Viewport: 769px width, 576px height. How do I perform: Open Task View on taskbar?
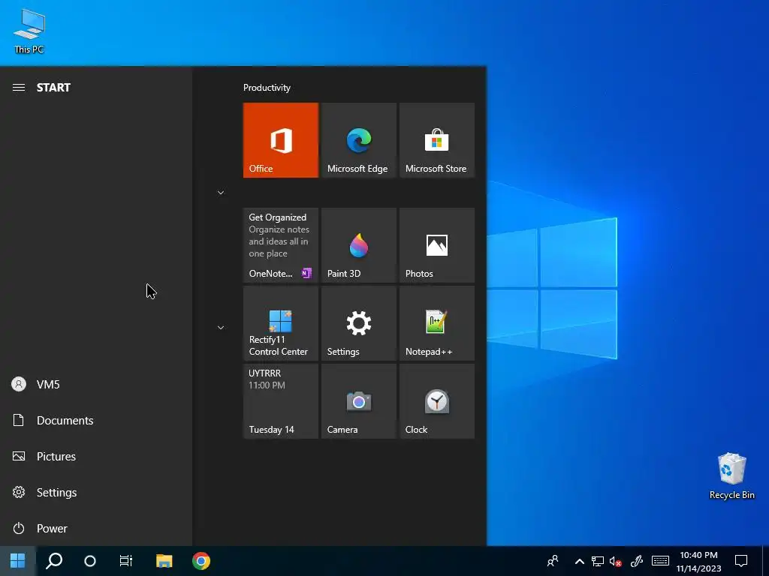126,561
